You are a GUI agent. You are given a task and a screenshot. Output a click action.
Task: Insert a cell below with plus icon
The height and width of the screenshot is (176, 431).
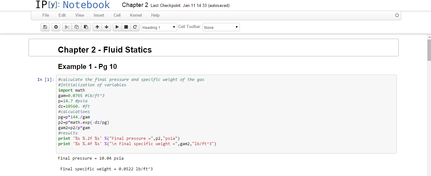56,27
